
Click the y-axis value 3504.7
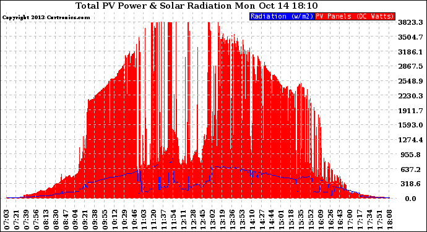point(410,37)
